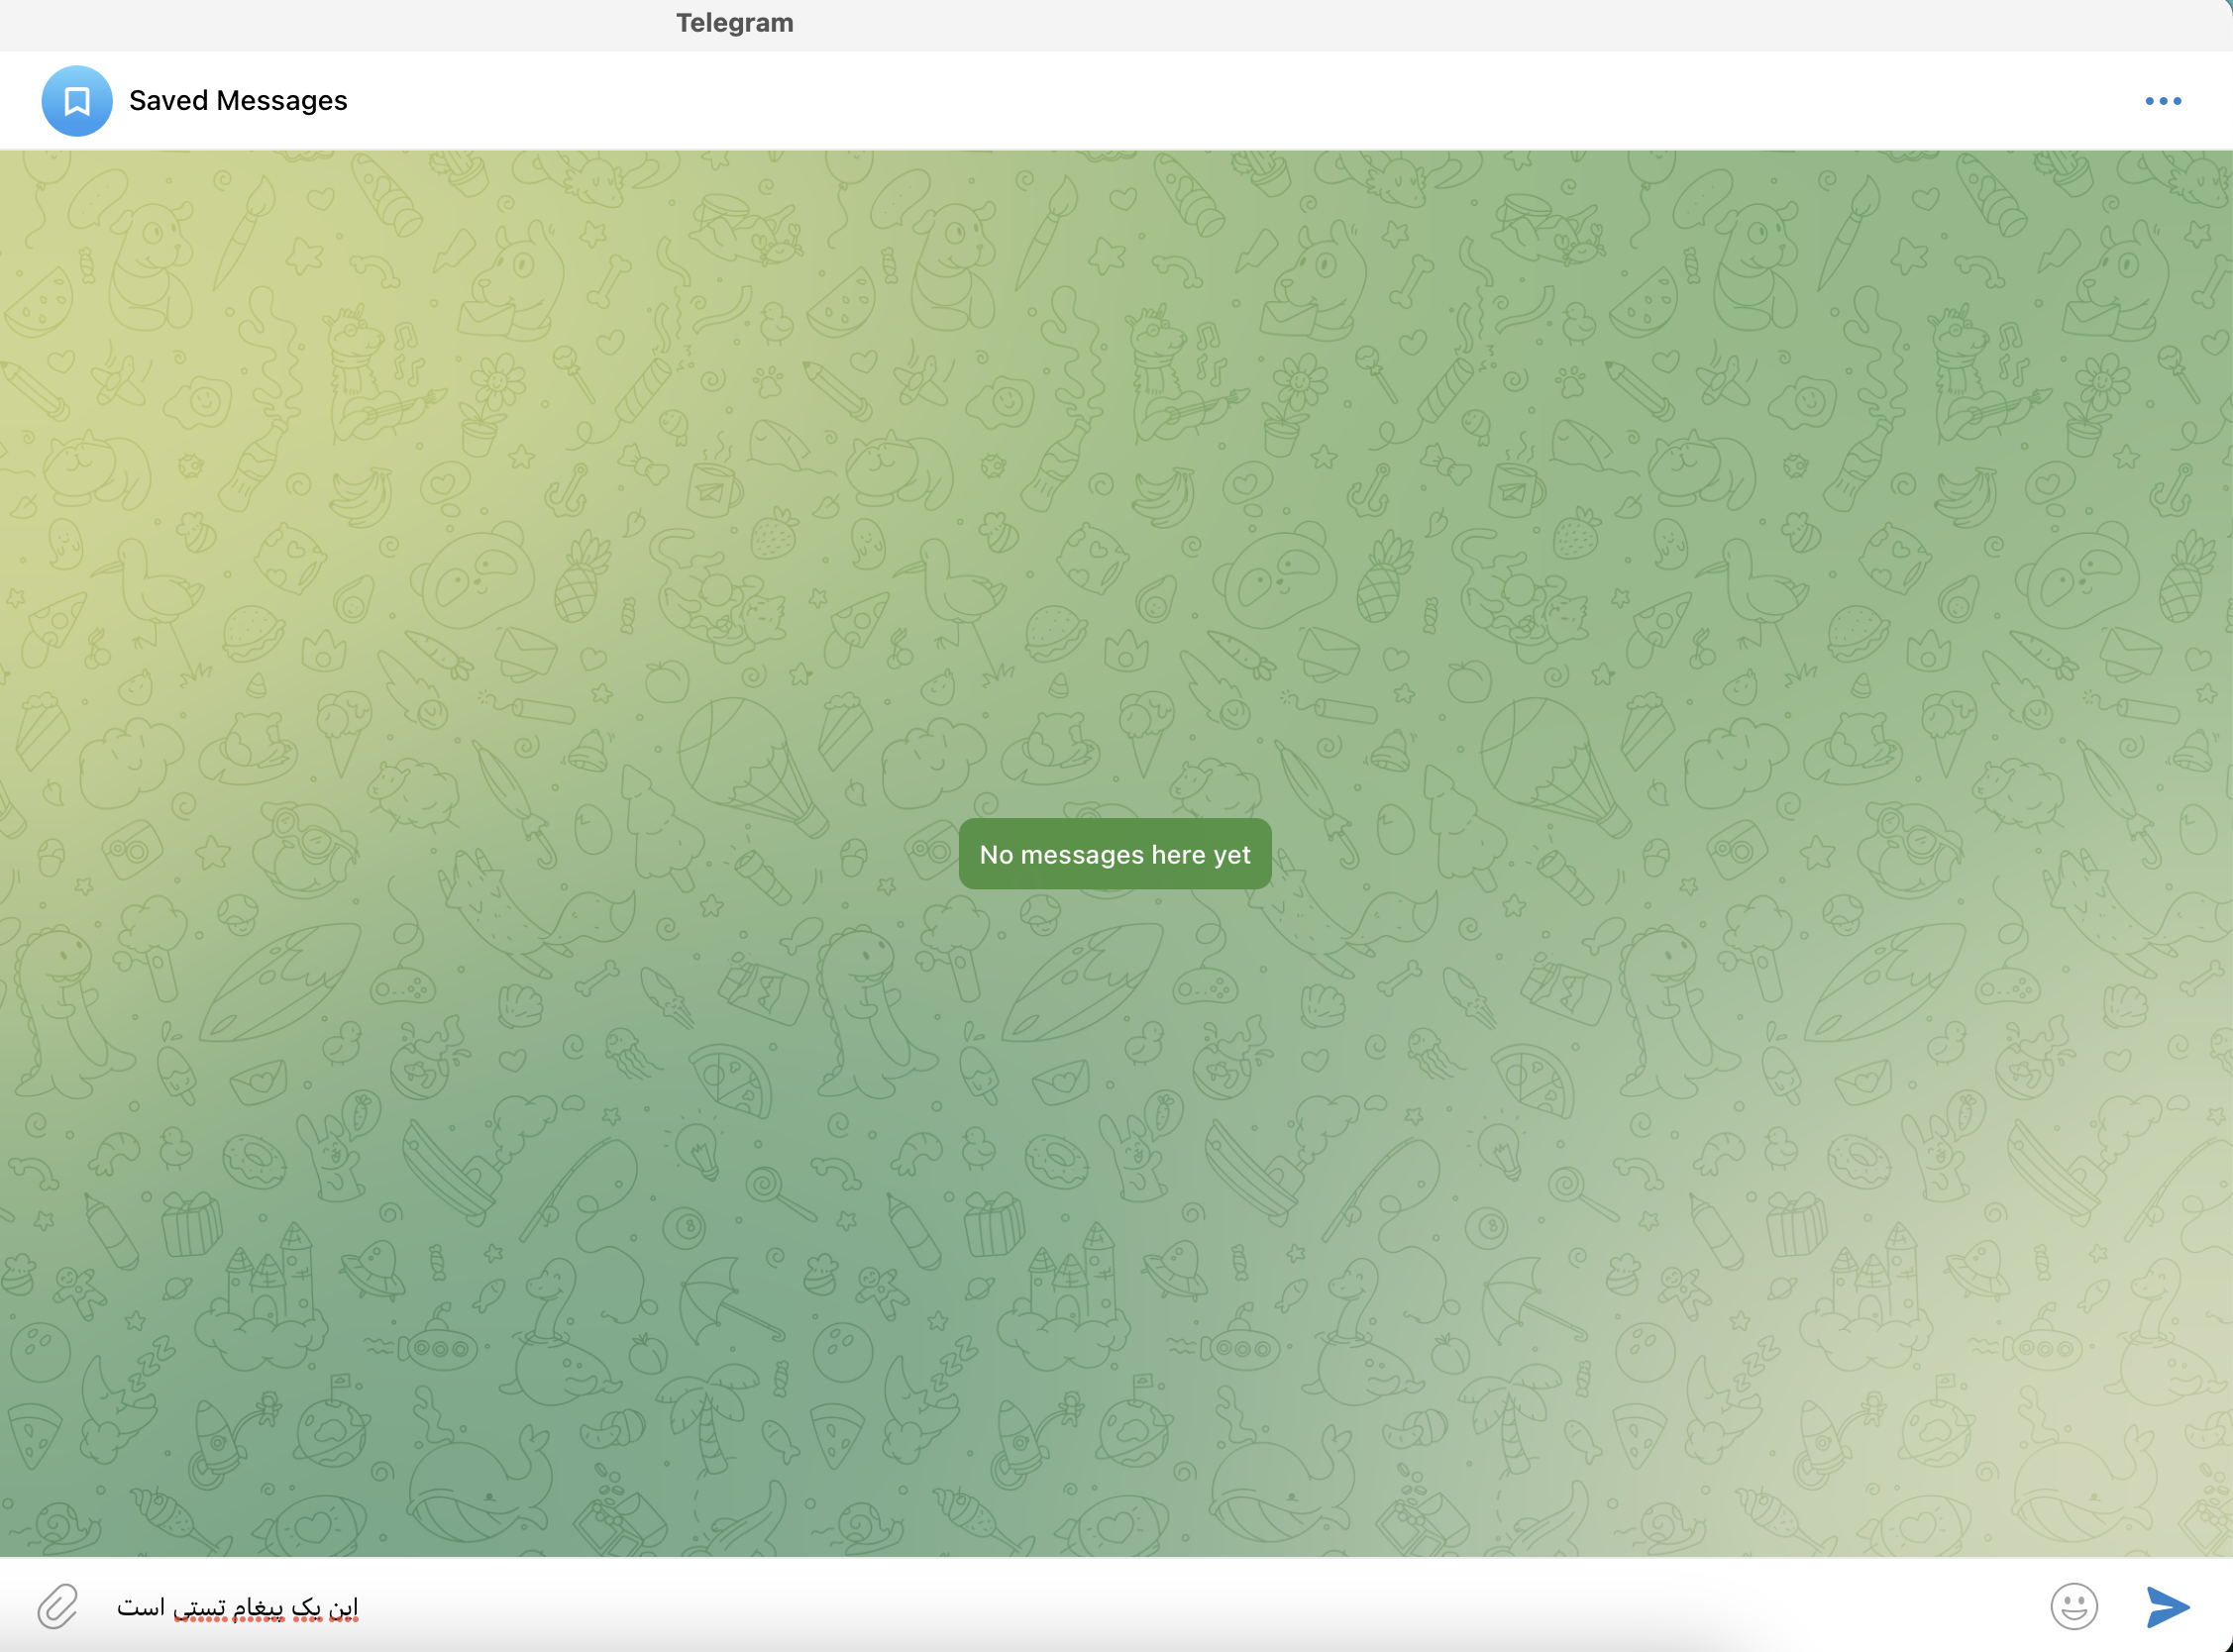Click the hot air balloon wallpaper doodle

pyautogui.click(x=745, y=760)
